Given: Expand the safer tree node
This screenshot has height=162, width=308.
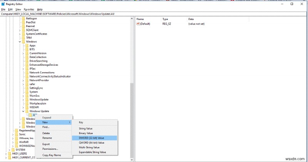Looking at the screenshot, I should click(x=23, y=84).
